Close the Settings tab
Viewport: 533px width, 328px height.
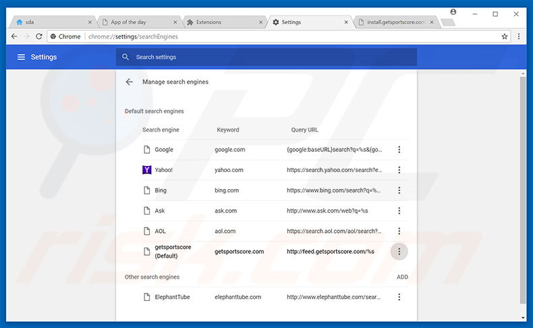(346, 22)
